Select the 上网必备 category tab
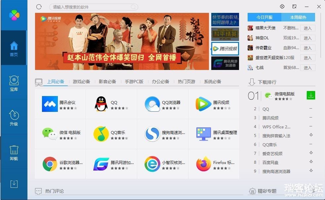Viewport: 325px width, 200px height. tap(56, 82)
